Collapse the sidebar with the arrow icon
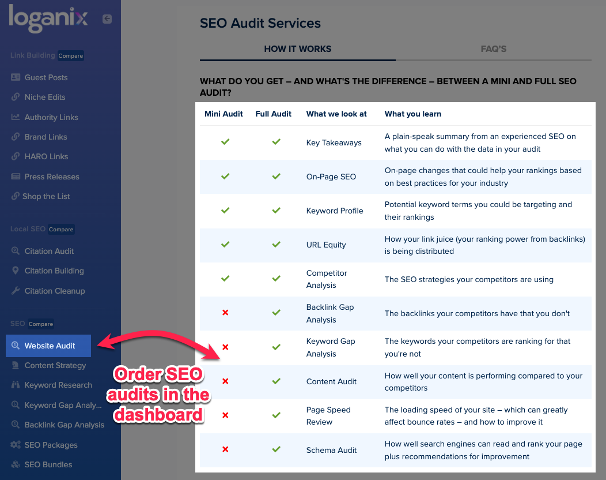This screenshot has width=606, height=480. (107, 18)
